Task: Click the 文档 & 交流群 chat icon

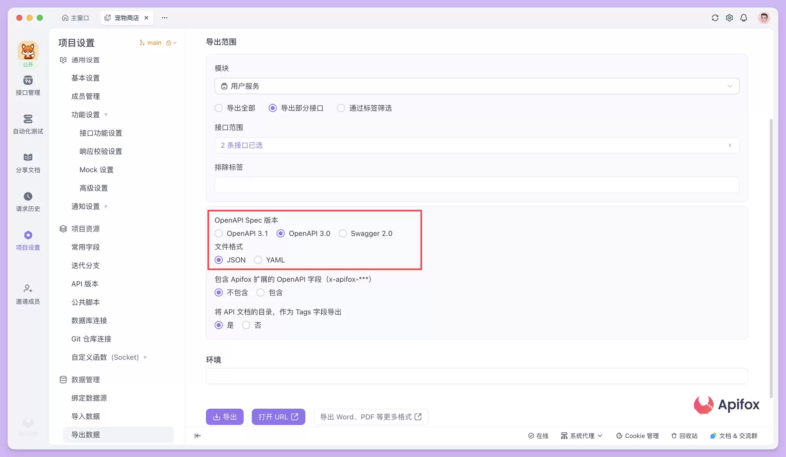Action: coord(713,436)
